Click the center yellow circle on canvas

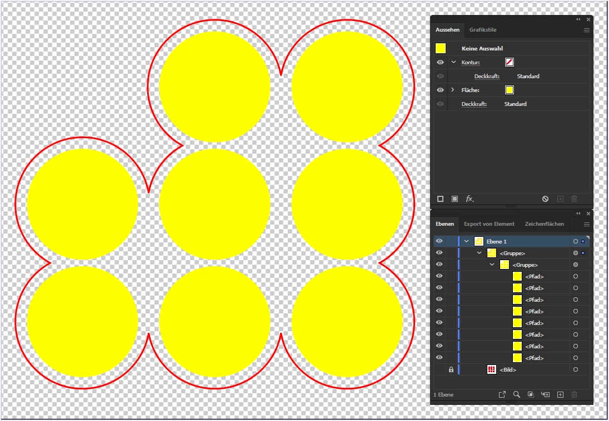[x=214, y=204]
